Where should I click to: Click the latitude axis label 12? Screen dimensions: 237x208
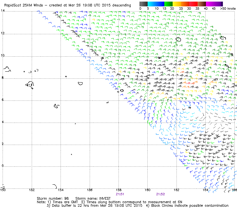(3, 33)
